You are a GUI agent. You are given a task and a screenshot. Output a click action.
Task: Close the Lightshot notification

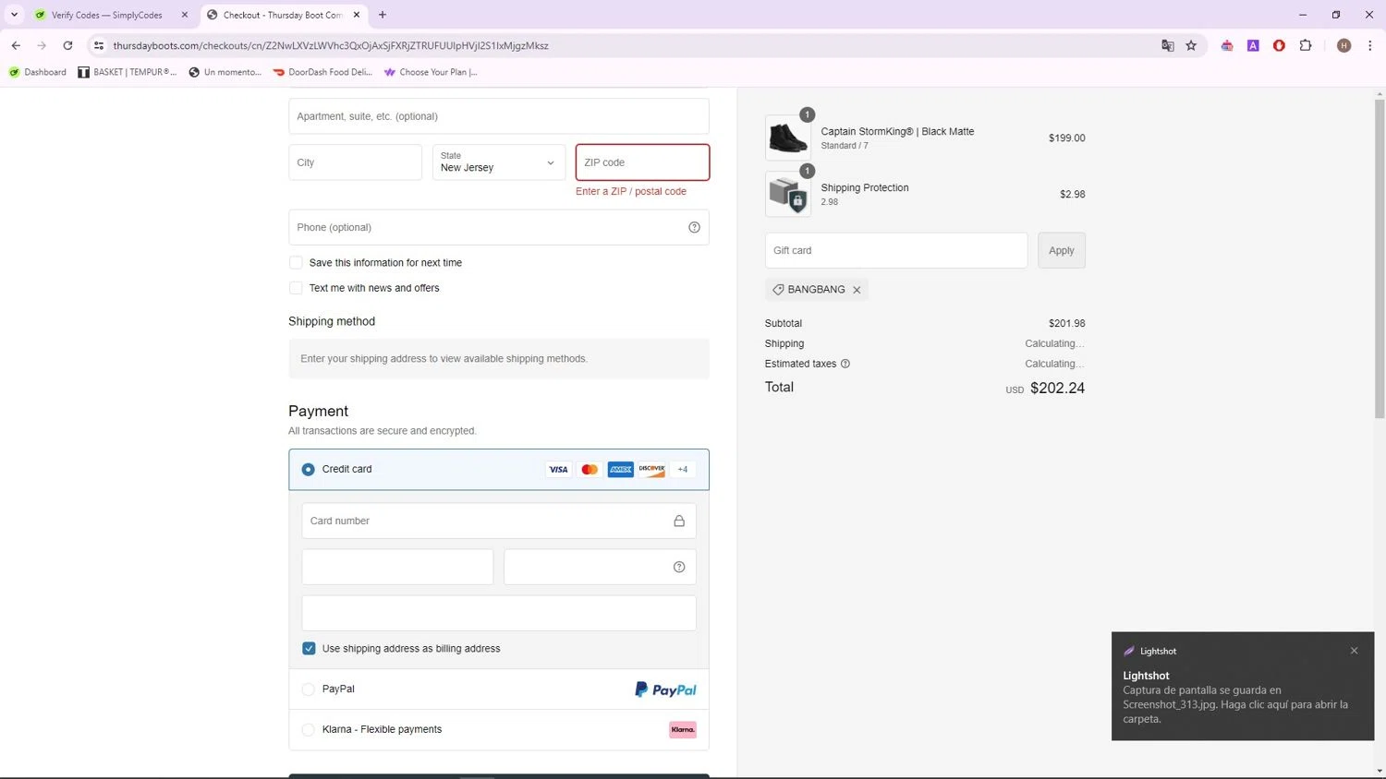coord(1354,651)
